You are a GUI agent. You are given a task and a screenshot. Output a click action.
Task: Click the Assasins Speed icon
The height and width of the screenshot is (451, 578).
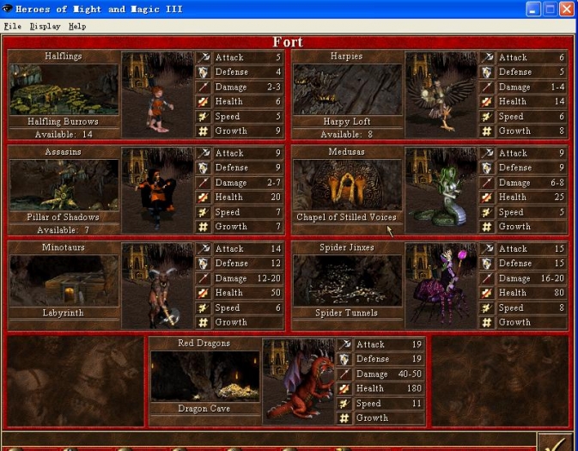pyautogui.click(x=203, y=212)
